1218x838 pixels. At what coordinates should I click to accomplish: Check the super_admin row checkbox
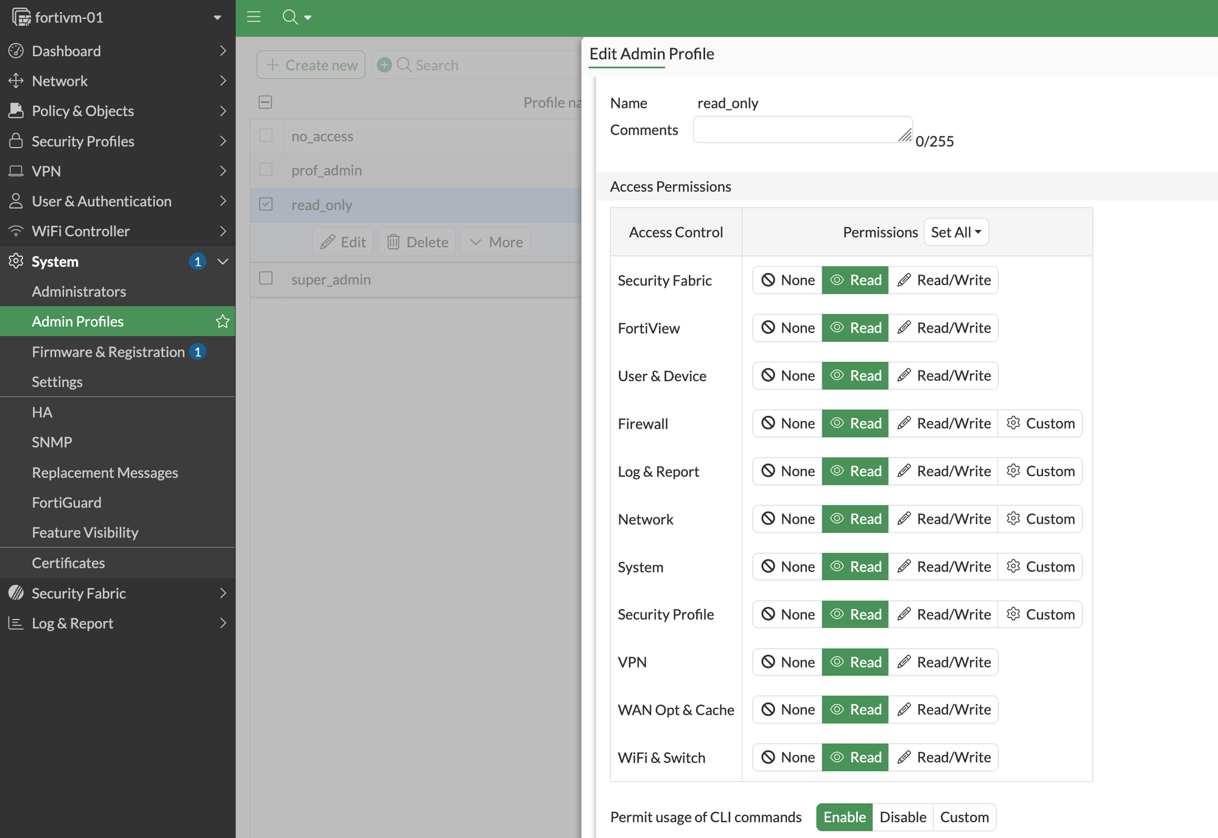266,278
